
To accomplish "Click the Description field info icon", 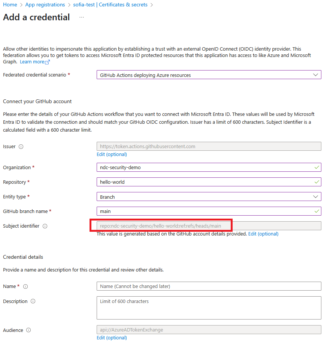I will pos(33,301).
